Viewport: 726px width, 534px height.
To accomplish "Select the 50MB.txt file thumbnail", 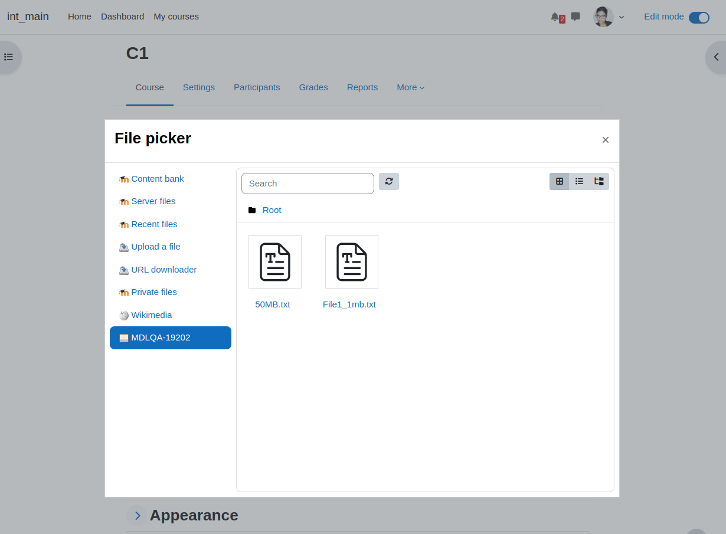I will coord(275,262).
